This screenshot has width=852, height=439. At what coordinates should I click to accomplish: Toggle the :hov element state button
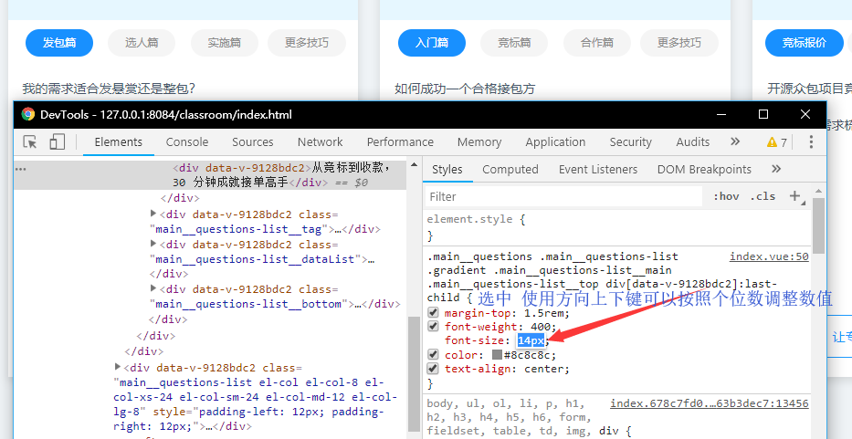726,196
